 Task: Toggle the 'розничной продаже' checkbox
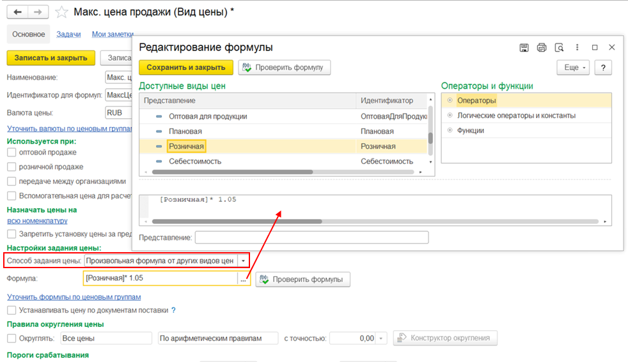point(12,167)
